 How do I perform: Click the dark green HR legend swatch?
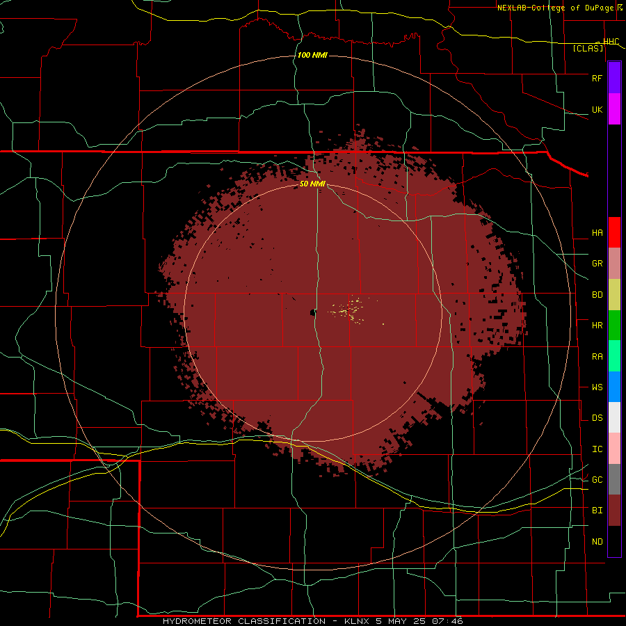pyautogui.click(x=614, y=326)
